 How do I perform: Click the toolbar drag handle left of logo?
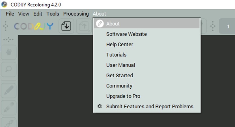(5, 26)
